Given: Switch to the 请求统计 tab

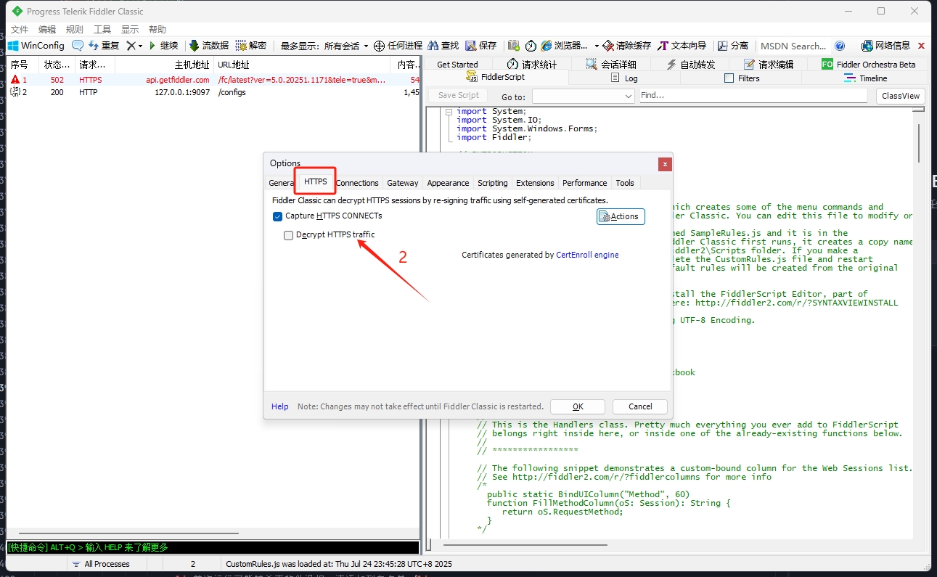Looking at the screenshot, I should [532, 64].
